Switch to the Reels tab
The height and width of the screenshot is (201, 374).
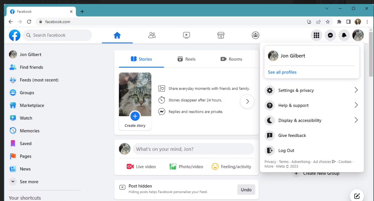186,59
